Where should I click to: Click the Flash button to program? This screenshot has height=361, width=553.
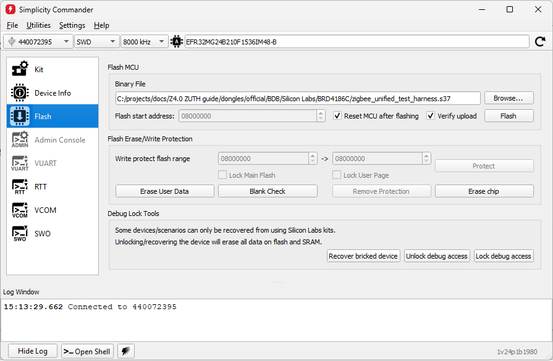509,116
